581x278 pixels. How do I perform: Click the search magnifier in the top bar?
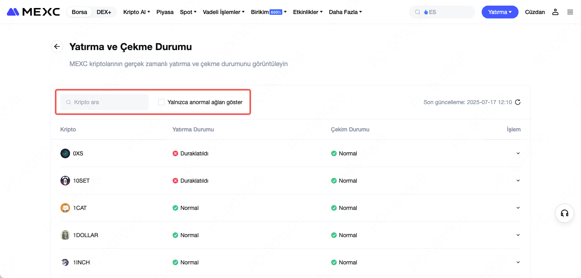pos(418,12)
